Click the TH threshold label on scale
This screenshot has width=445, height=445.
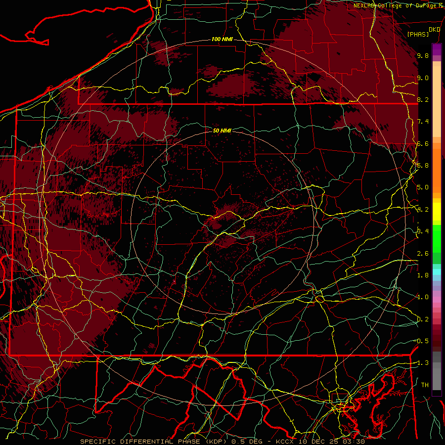[x=425, y=385]
